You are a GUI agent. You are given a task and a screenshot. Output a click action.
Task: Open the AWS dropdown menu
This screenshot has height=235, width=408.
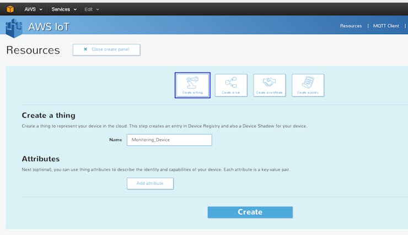click(33, 9)
